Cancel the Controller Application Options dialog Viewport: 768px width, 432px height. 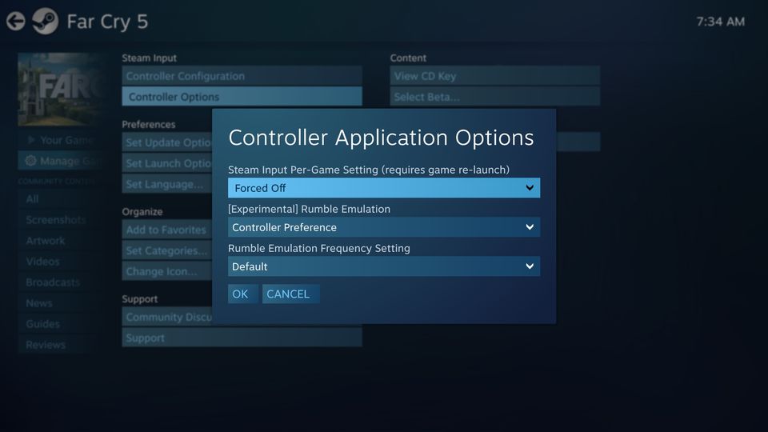tap(288, 294)
